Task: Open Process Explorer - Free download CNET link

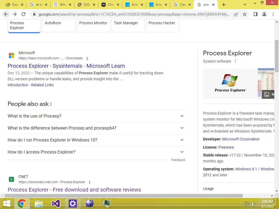Action: pyautogui.click(x=74, y=190)
